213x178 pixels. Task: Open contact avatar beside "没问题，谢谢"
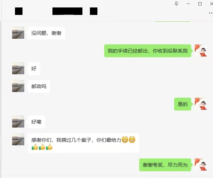click(x=18, y=33)
